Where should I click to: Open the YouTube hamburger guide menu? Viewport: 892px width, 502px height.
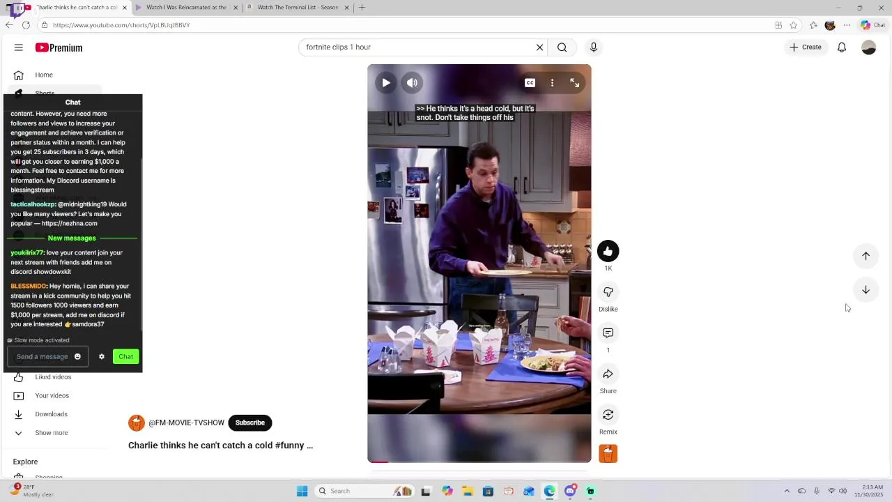click(19, 47)
